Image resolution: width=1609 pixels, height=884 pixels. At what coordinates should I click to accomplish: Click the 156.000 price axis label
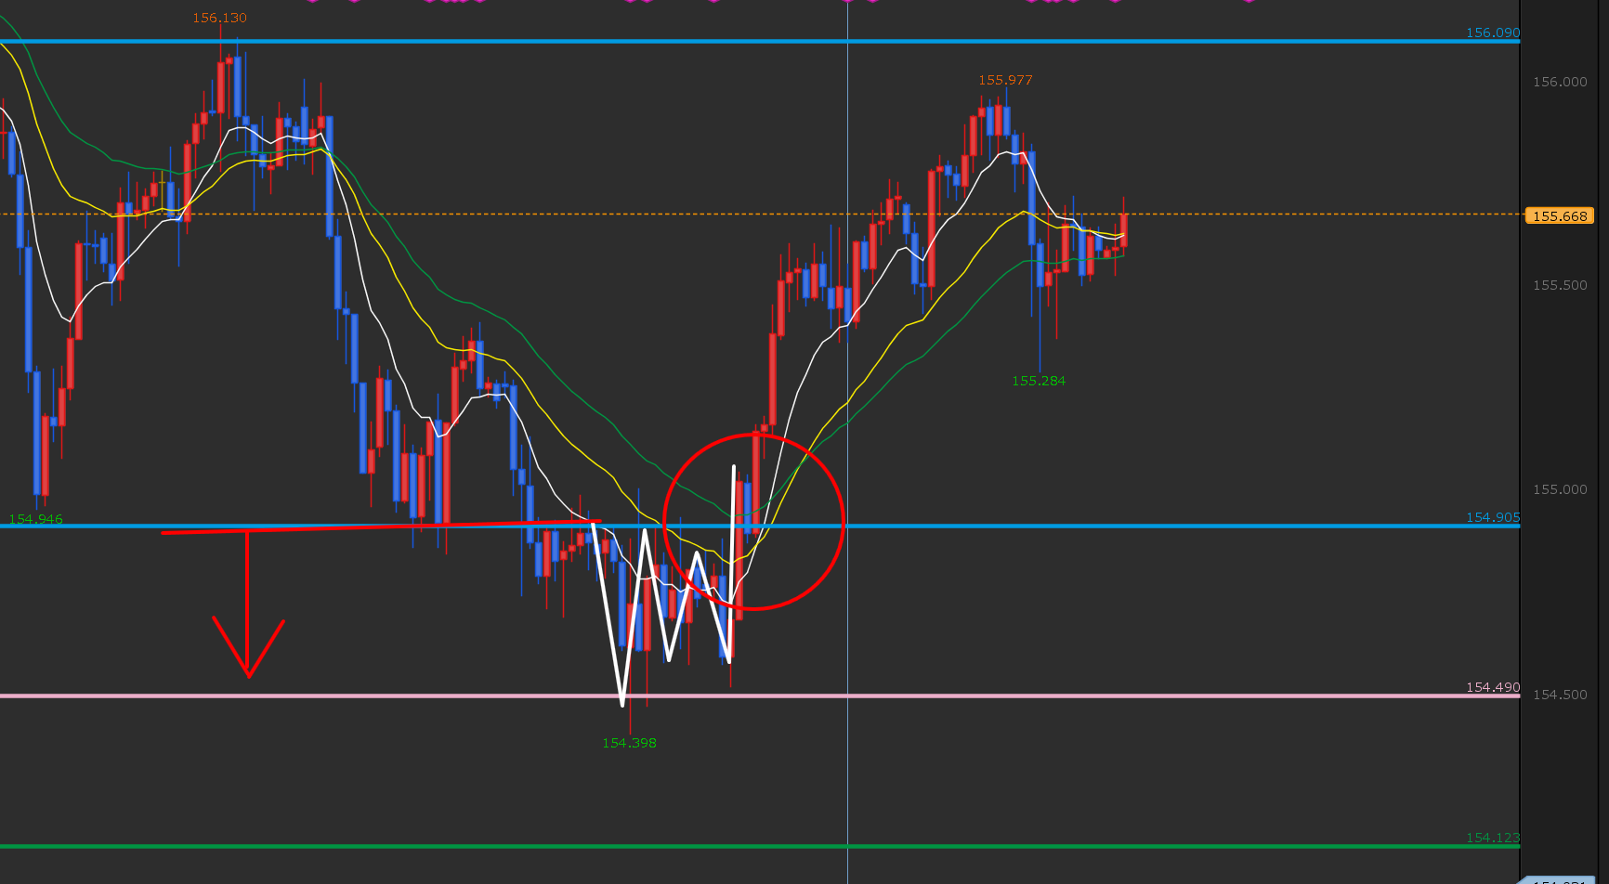[1560, 82]
